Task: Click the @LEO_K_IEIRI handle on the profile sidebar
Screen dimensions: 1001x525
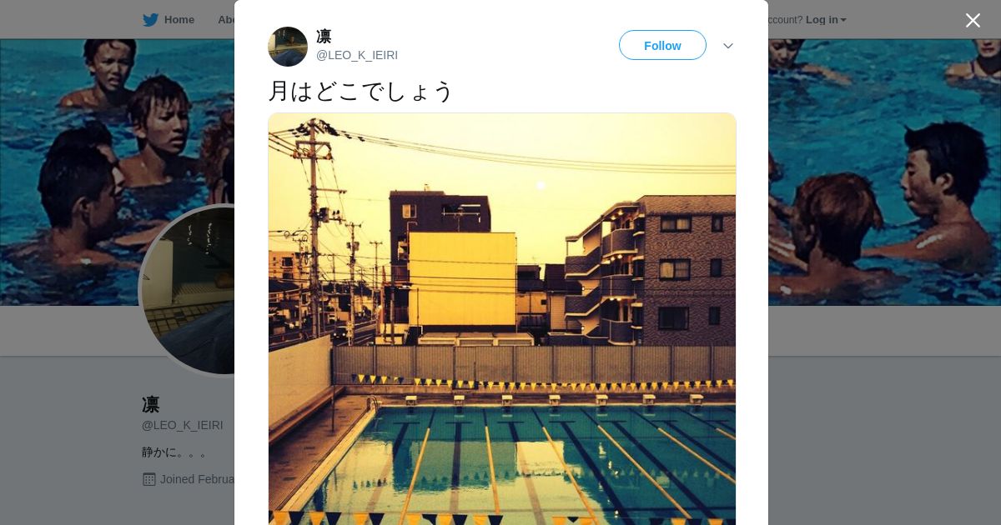Action: click(x=183, y=425)
